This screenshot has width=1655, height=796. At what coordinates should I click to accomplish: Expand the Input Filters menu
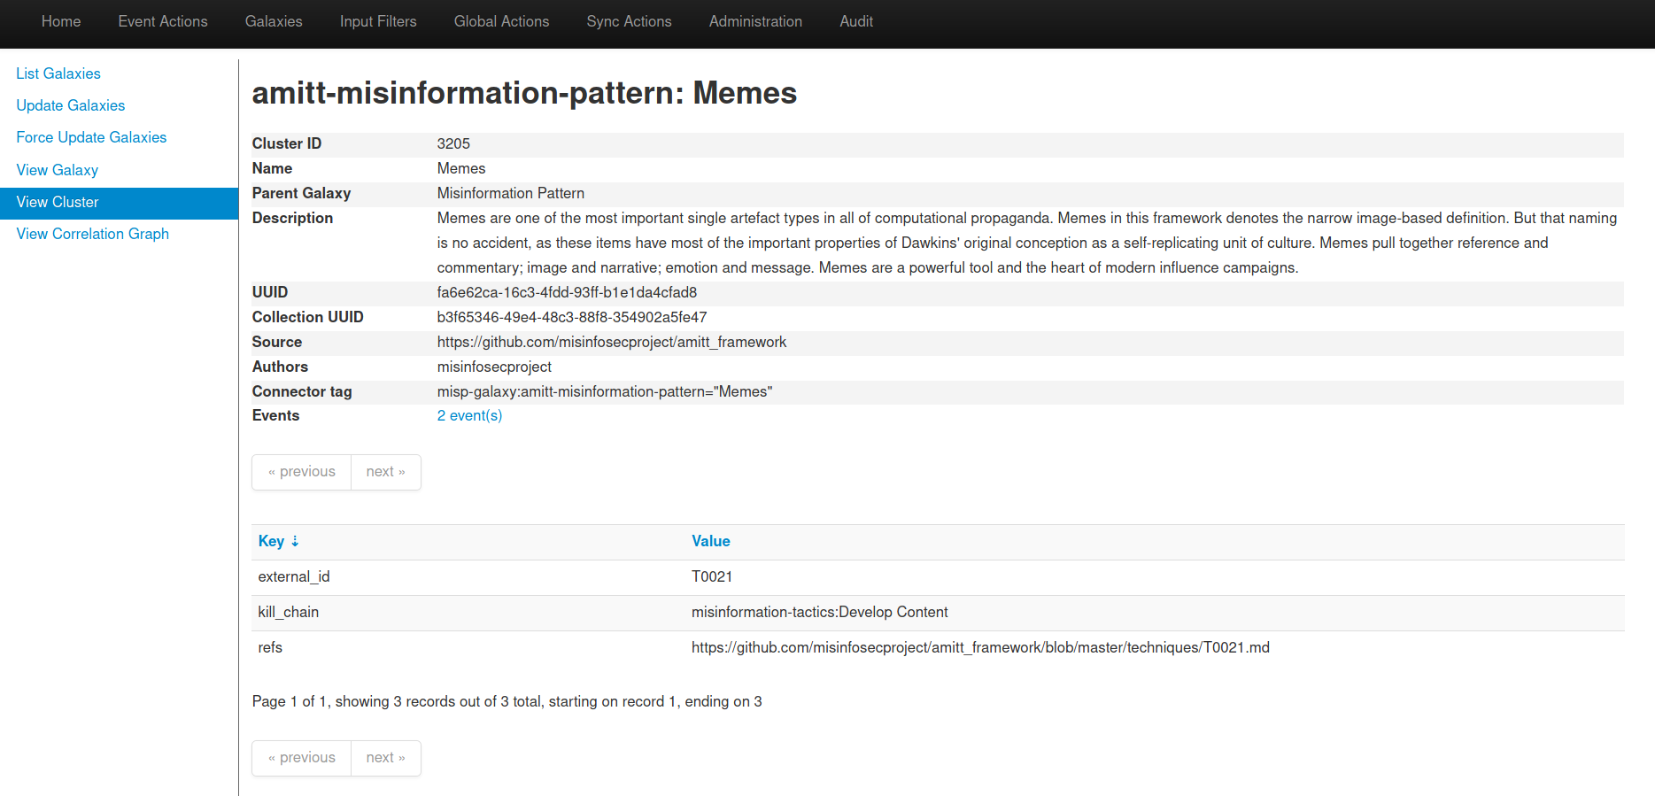click(x=378, y=21)
